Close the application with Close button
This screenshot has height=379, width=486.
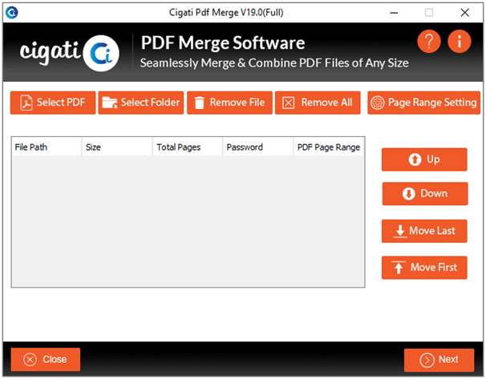tap(46, 360)
